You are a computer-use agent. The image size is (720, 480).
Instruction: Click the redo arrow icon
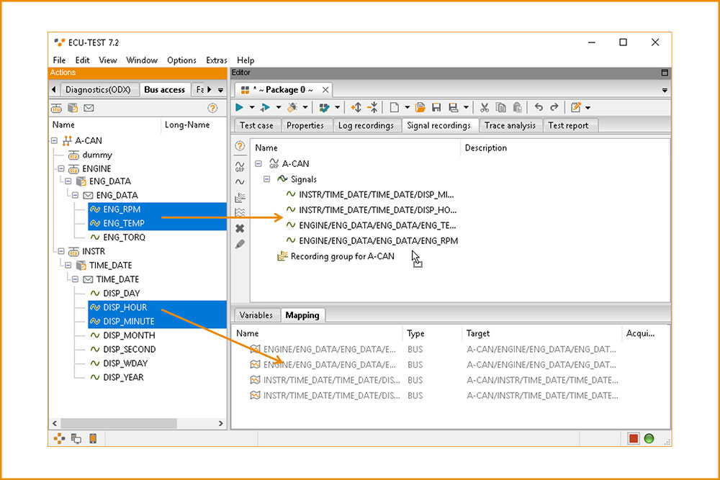(554, 107)
